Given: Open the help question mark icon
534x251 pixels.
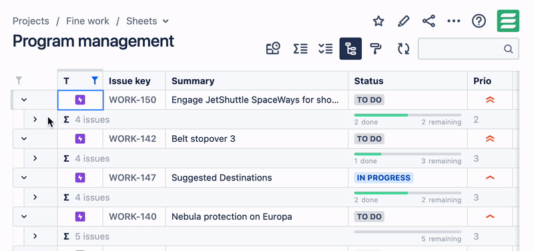Looking at the screenshot, I should tap(479, 21).
